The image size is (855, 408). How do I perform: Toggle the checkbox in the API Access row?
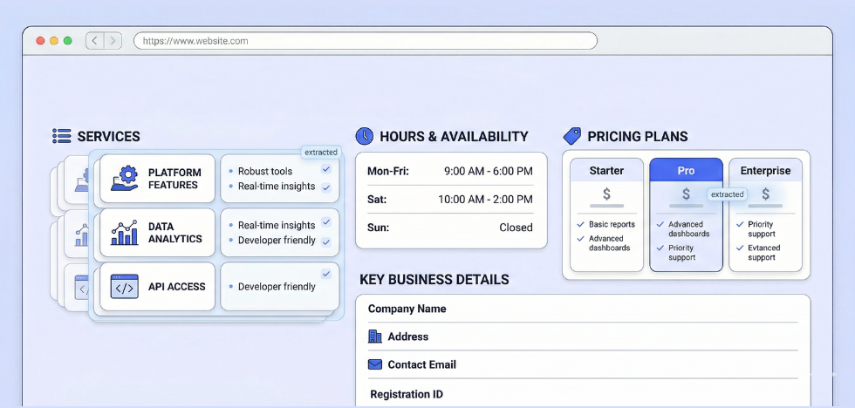326,274
